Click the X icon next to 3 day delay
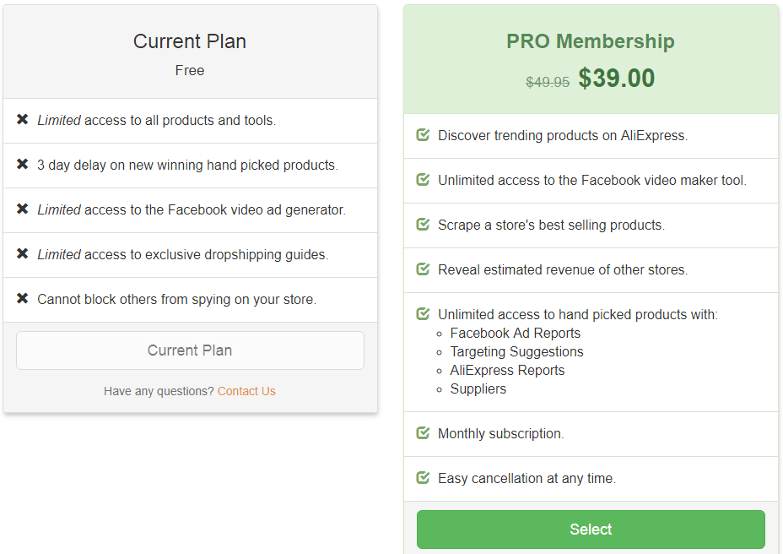 23,165
